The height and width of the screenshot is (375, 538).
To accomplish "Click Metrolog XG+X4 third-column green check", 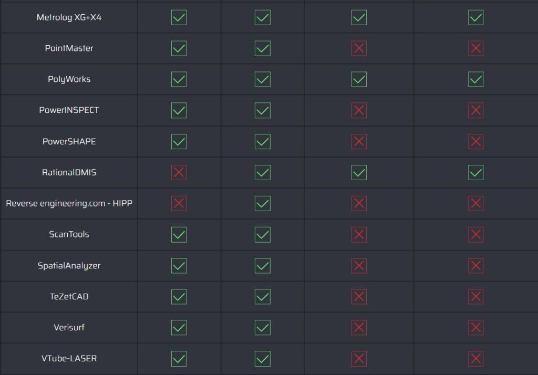I will (x=359, y=17).
